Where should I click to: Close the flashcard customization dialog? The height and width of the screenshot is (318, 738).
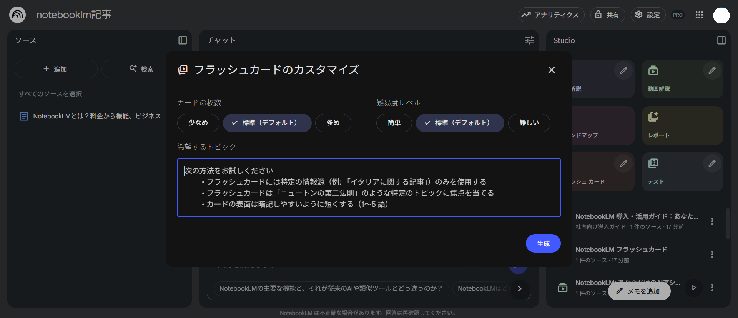(552, 70)
